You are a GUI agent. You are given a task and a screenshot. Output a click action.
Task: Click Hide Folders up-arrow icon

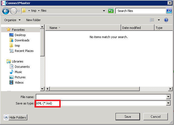coord(6,117)
